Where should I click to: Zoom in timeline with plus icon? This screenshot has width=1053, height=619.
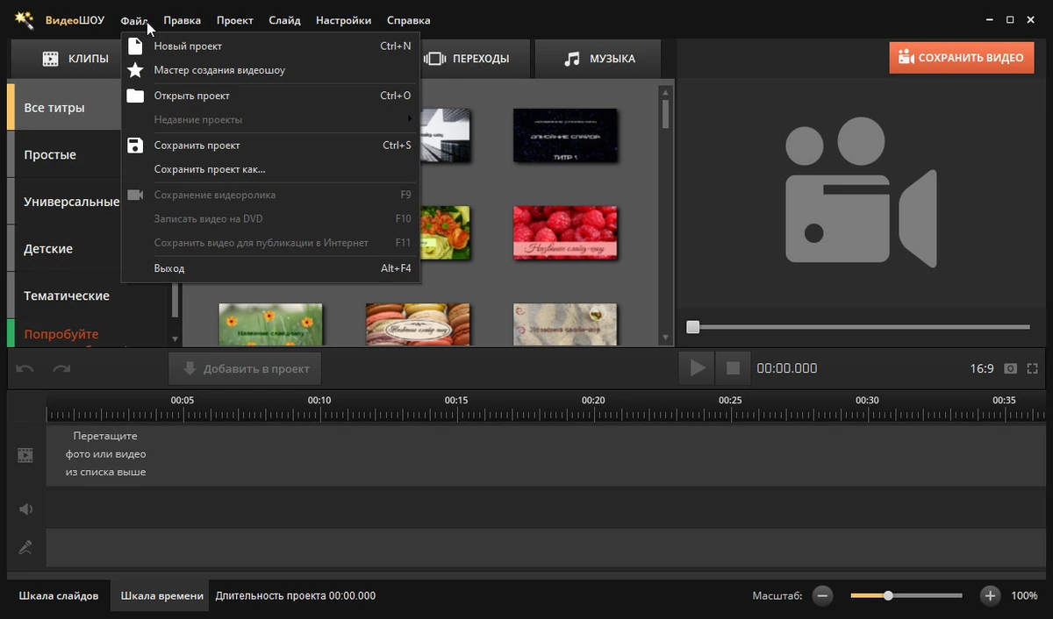[x=990, y=596]
